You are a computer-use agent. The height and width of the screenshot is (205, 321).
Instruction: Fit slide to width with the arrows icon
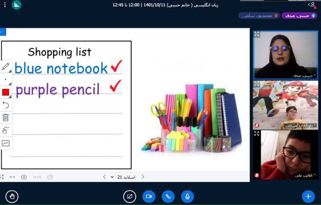coord(12,177)
